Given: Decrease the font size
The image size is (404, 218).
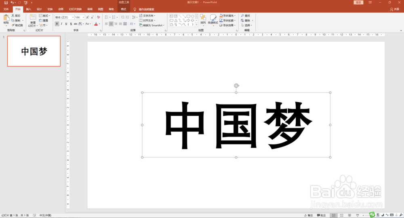Looking at the screenshot, I should [92, 17].
